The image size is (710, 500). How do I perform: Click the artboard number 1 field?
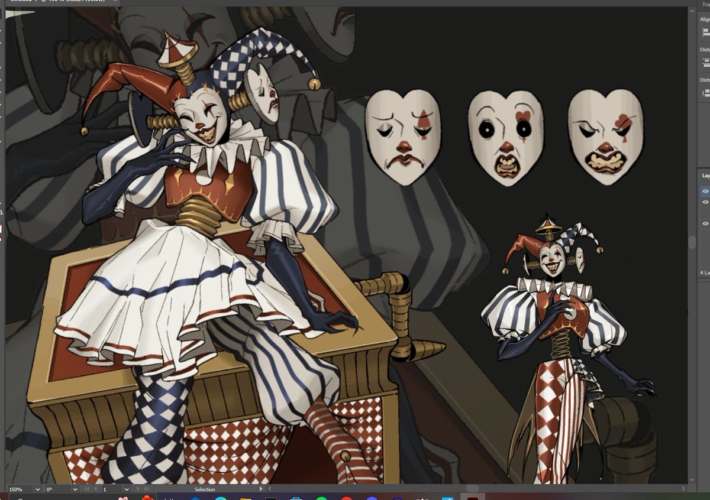tap(112, 489)
